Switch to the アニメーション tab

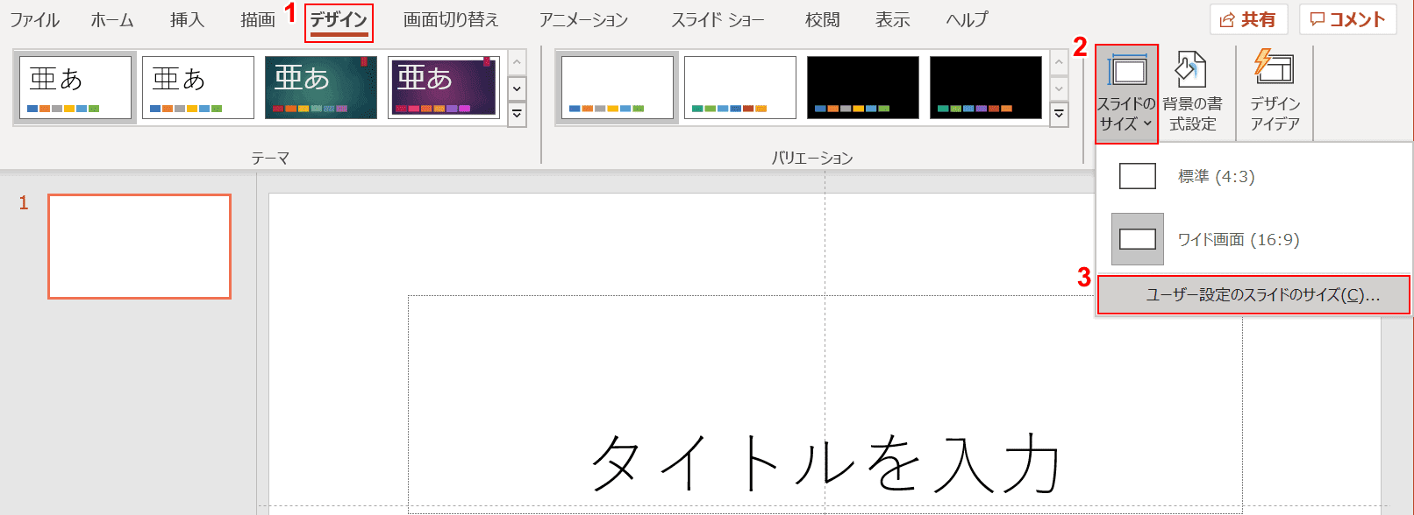(583, 20)
